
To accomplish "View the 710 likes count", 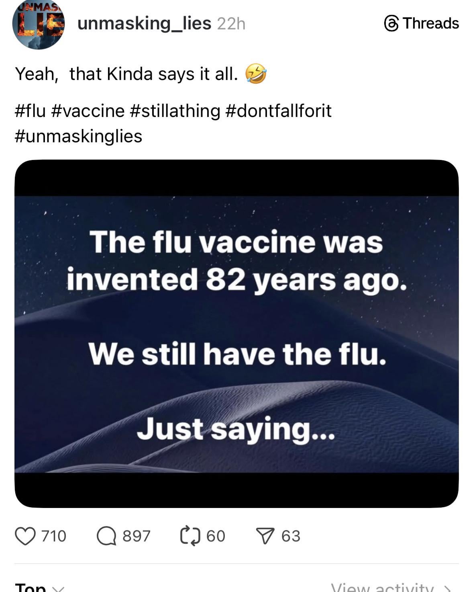I will pyautogui.click(x=54, y=536).
